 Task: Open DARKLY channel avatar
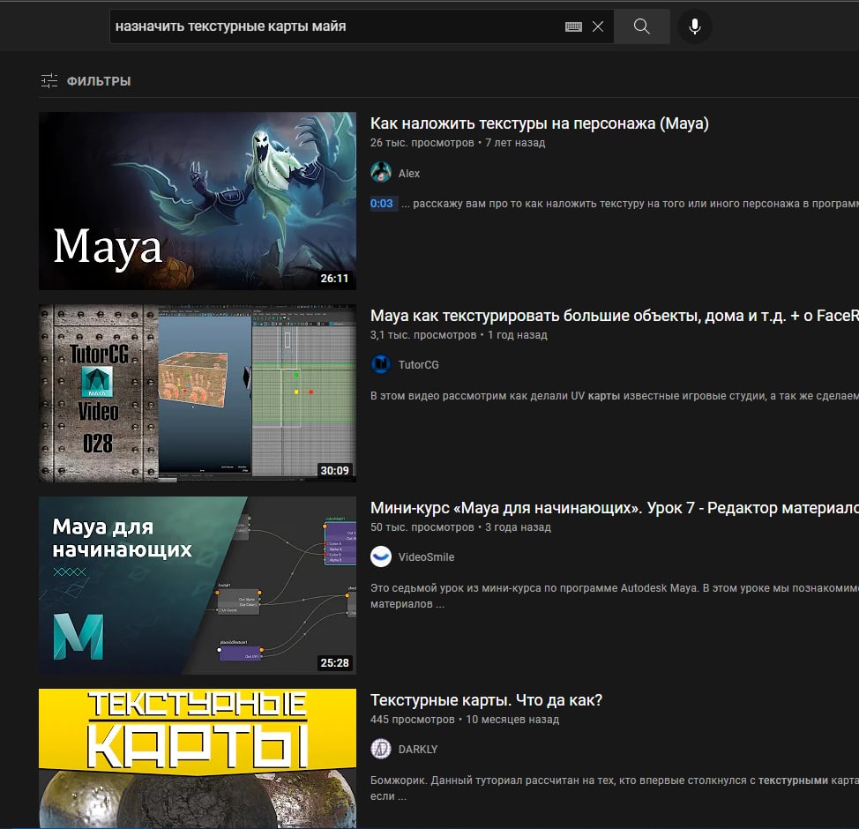(x=381, y=749)
